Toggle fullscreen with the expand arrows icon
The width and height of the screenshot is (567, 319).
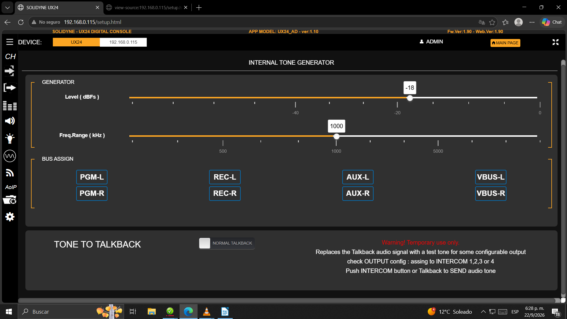click(x=555, y=42)
